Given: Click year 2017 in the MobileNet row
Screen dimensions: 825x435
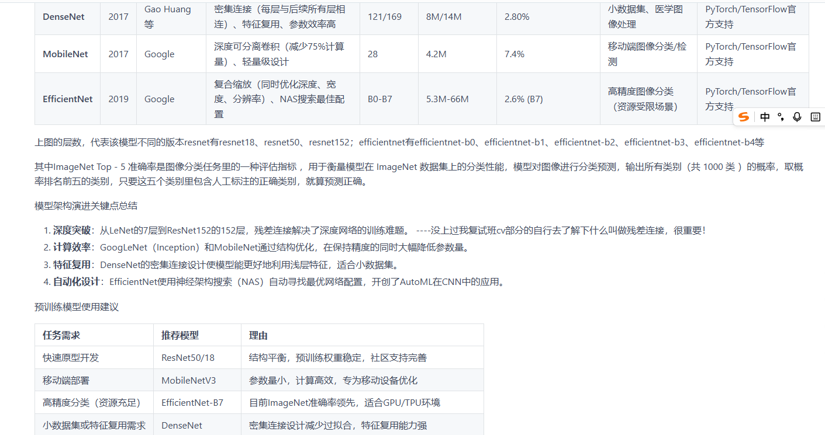Looking at the screenshot, I should [118, 54].
